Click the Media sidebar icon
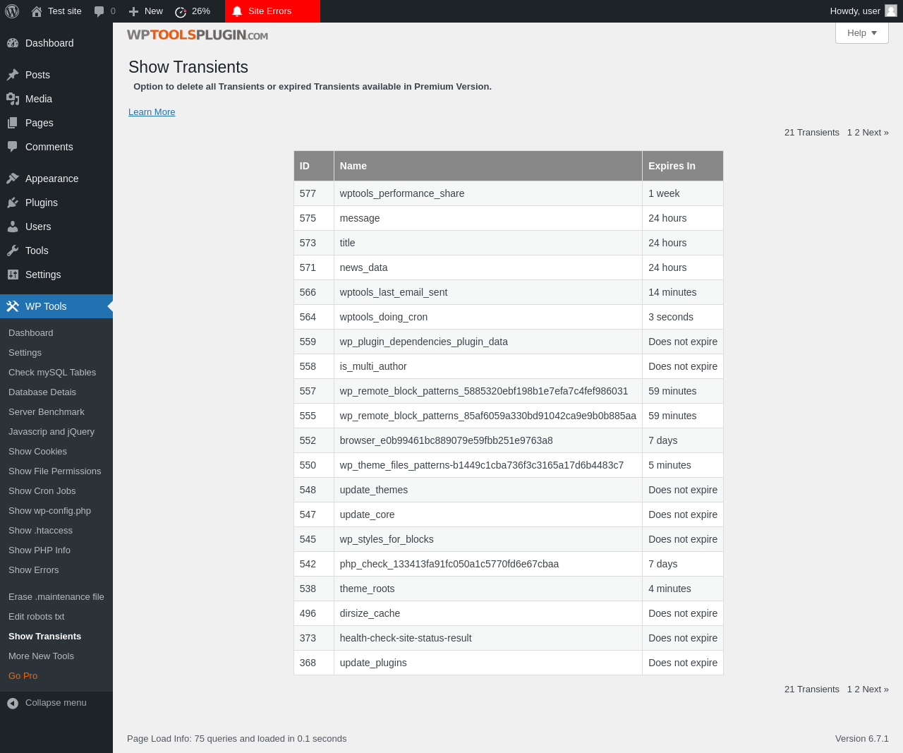Screen dimensions: 903x753 point(13,99)
